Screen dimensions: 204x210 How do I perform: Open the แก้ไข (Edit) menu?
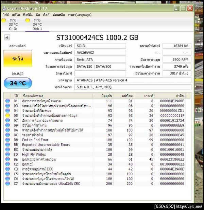(x=16, y=15)
